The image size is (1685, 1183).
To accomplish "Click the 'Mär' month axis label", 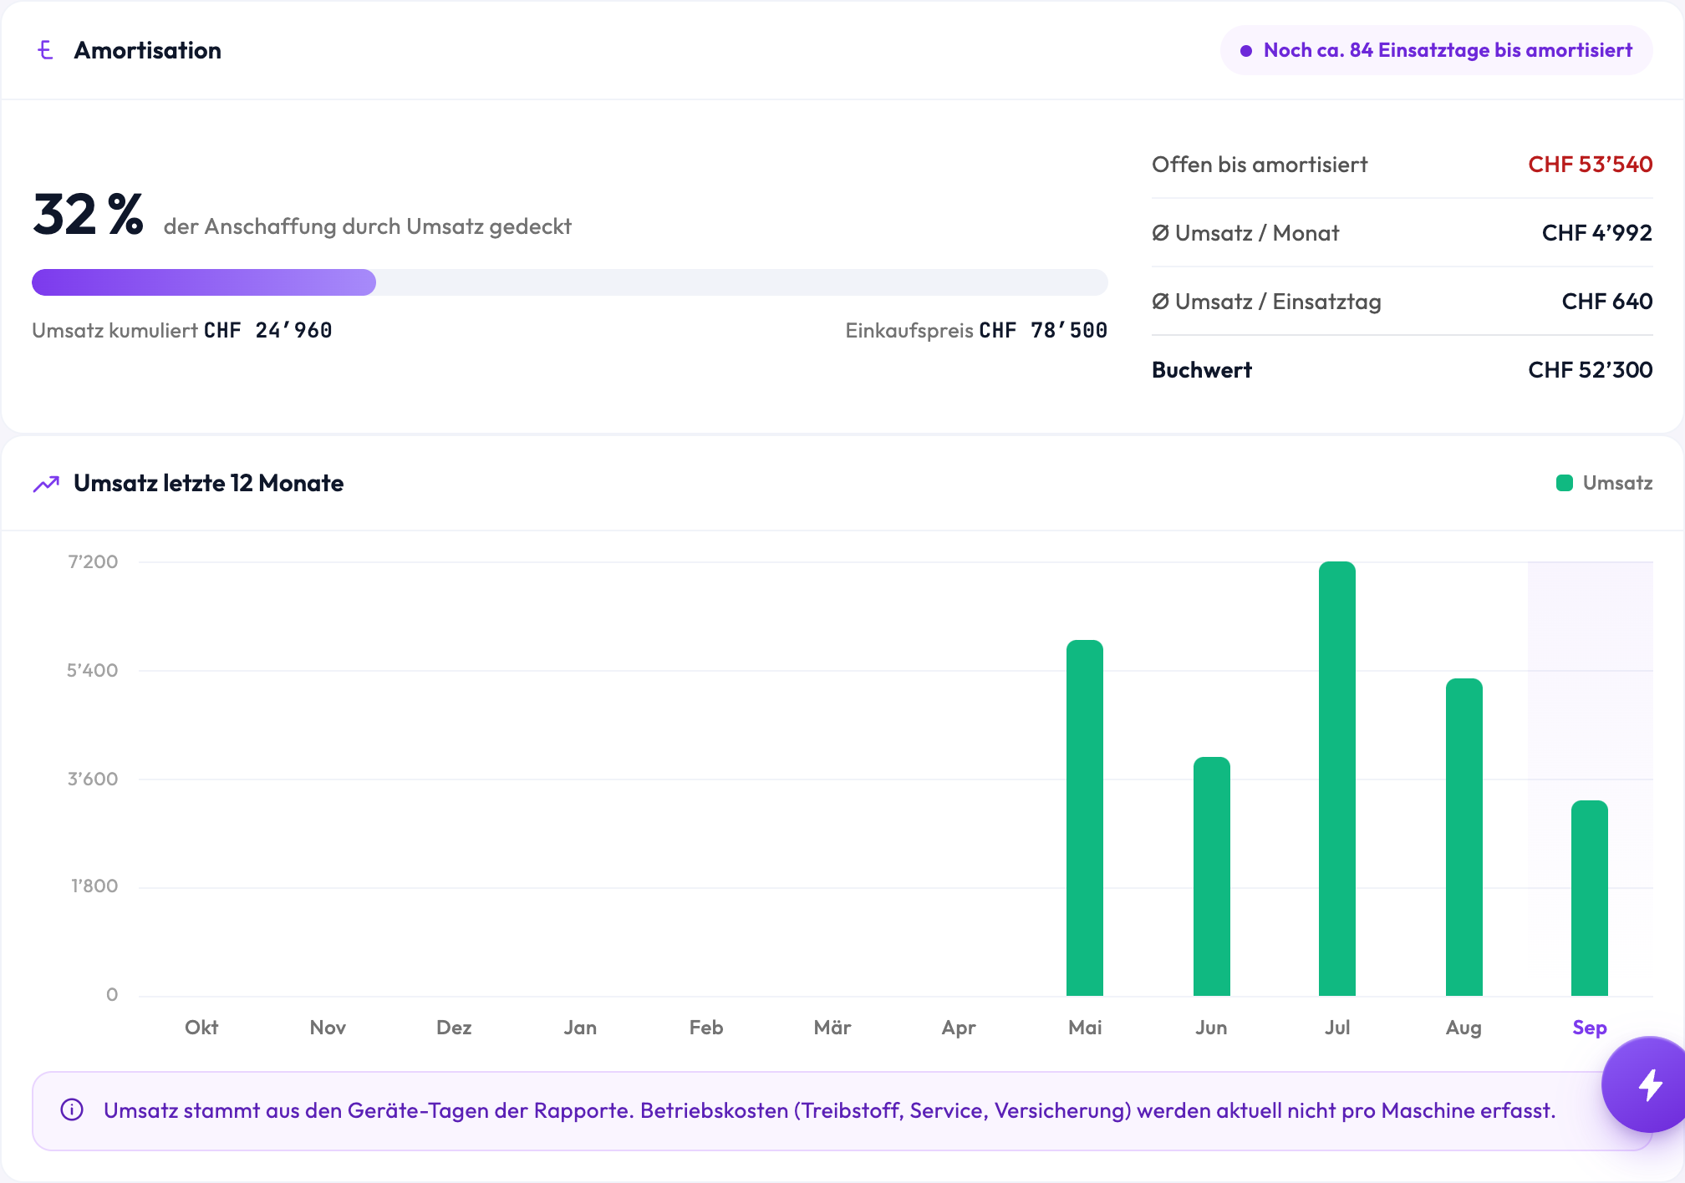I will coord(832,1028).
